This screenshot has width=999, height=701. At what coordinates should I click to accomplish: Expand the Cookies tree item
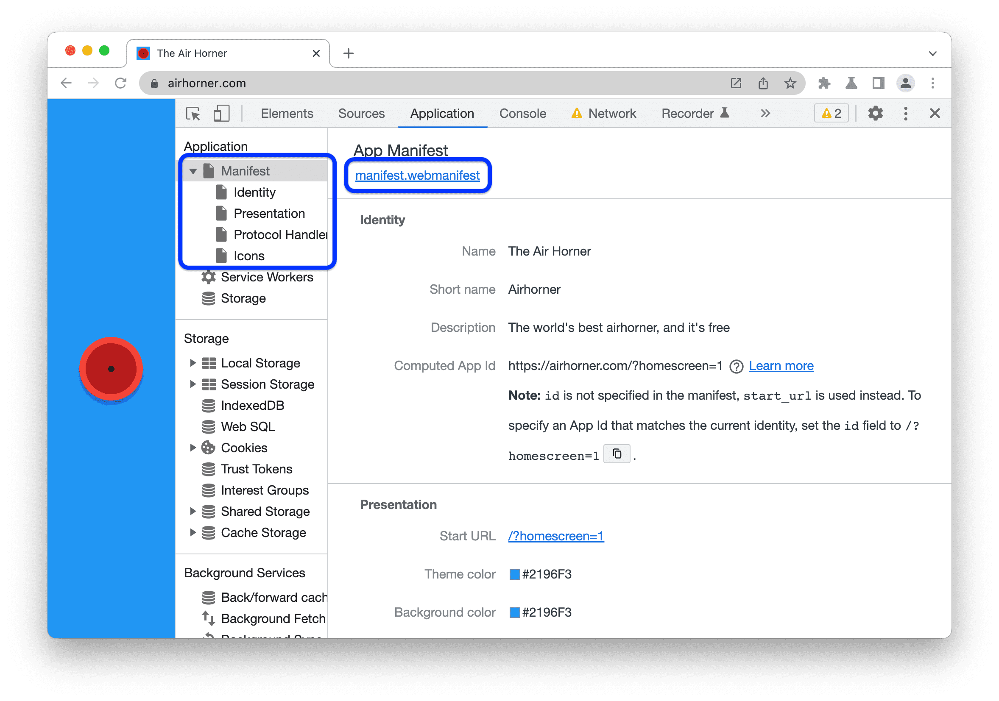click(194, 448)
